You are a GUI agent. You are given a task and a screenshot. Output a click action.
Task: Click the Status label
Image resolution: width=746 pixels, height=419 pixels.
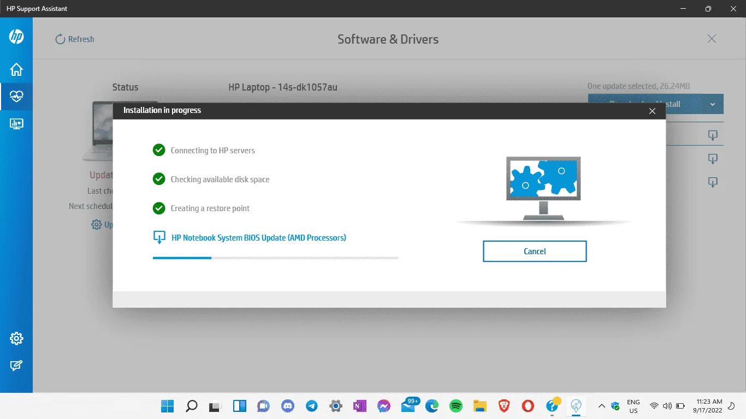[125, 87]
